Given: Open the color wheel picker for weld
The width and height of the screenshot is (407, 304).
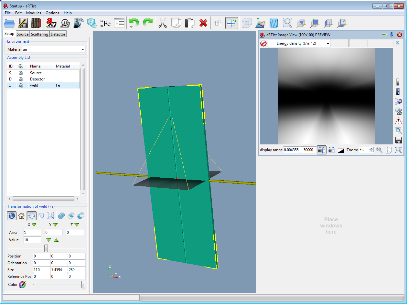Looking at the screenshot, I should tap(22, 285).
